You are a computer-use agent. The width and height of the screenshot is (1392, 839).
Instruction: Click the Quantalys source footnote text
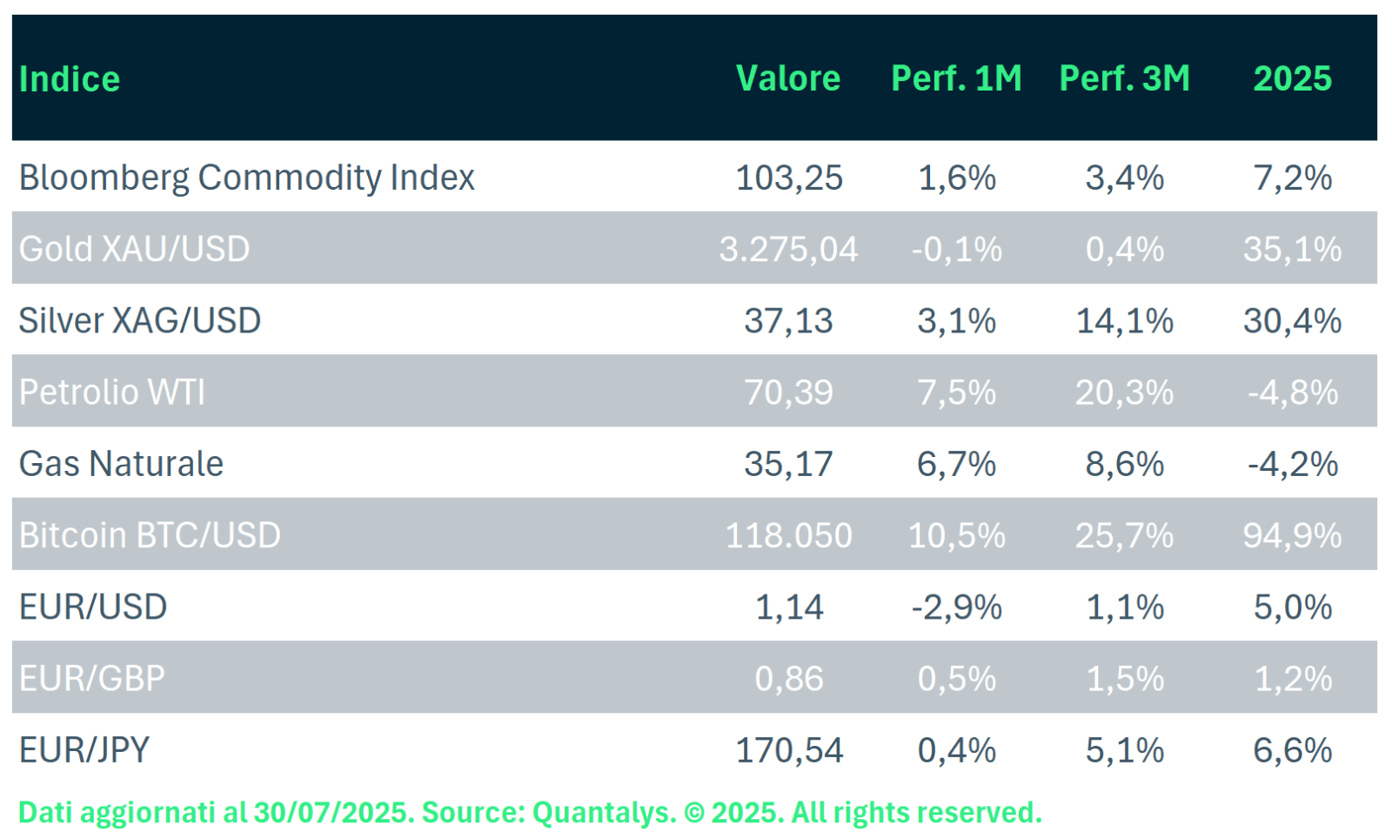pyautogui.click(x=530, y=813)
